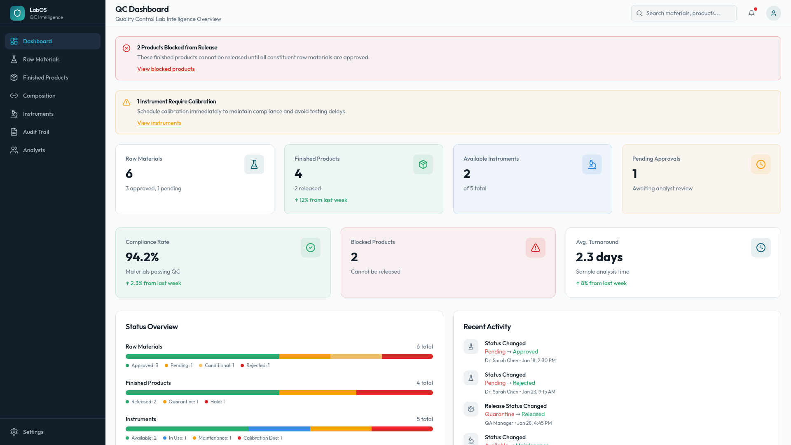Open Instruments in the sidebar
This screenshot has width=791, height=445.
tap(53, 114)
